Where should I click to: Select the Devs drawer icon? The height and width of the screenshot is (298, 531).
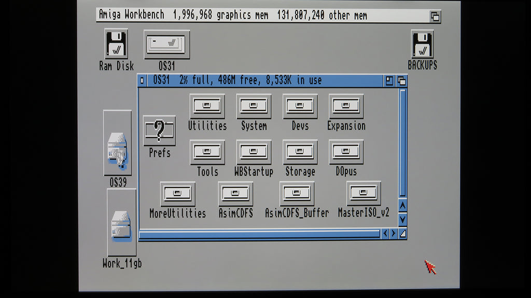[x=300, y=106]
